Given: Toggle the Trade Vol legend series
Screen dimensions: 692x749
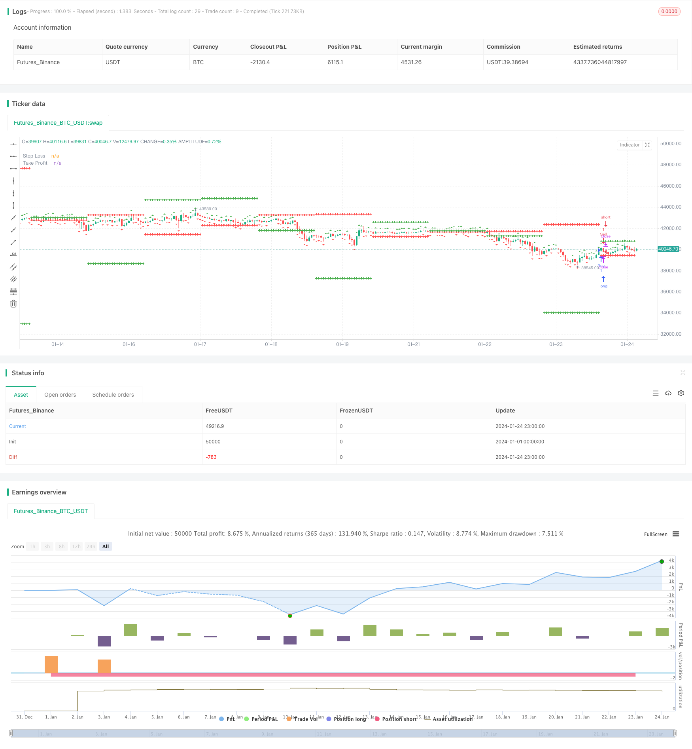Looking at the screenshot, I should (303, 719).
